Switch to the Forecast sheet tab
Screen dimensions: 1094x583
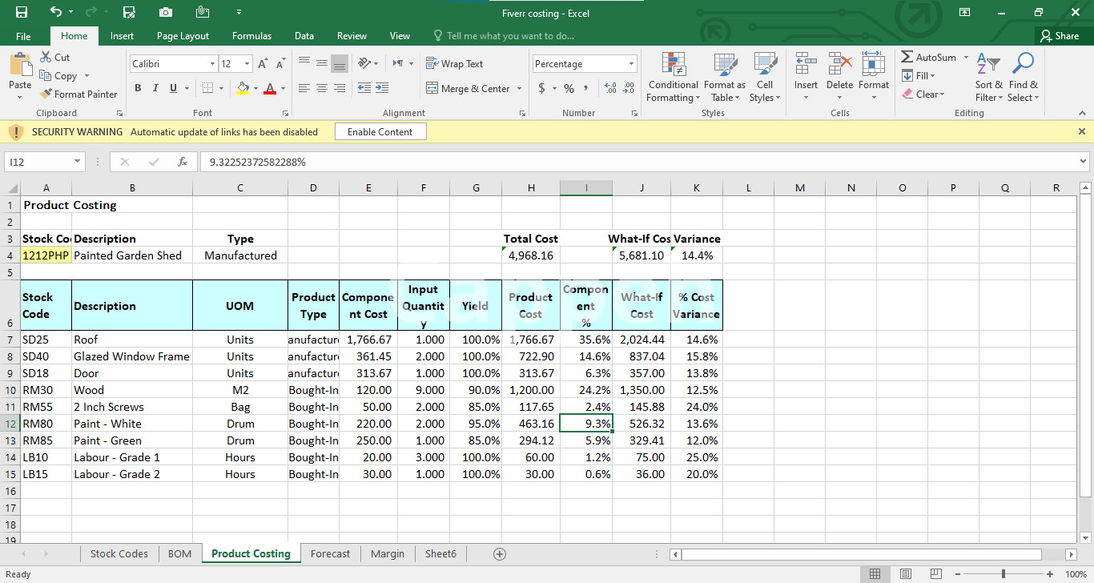[330, 553]
